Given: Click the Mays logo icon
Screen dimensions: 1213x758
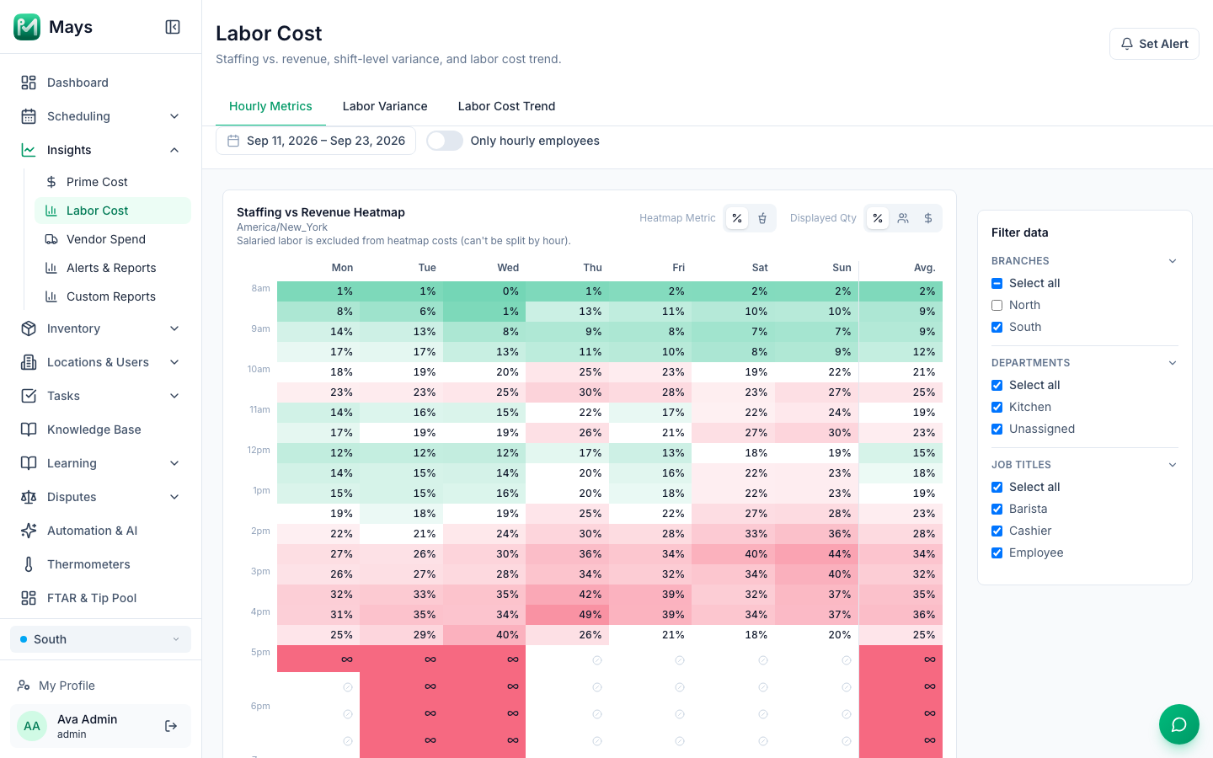Looking at the screenshot, I should coord(27,27).
